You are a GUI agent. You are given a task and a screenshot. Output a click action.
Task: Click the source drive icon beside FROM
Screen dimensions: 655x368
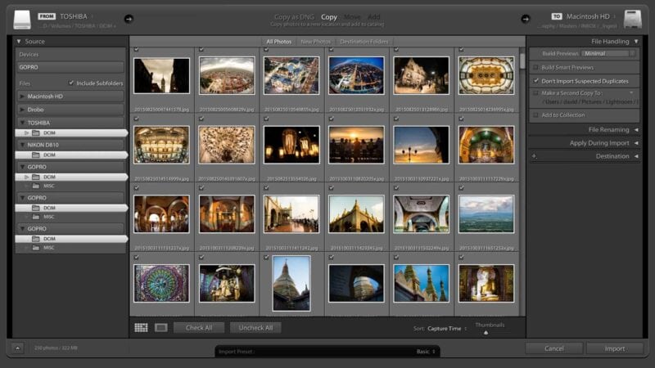(x=22, y=20)
